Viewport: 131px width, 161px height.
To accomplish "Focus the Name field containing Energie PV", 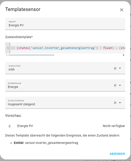I will [65, 24].
